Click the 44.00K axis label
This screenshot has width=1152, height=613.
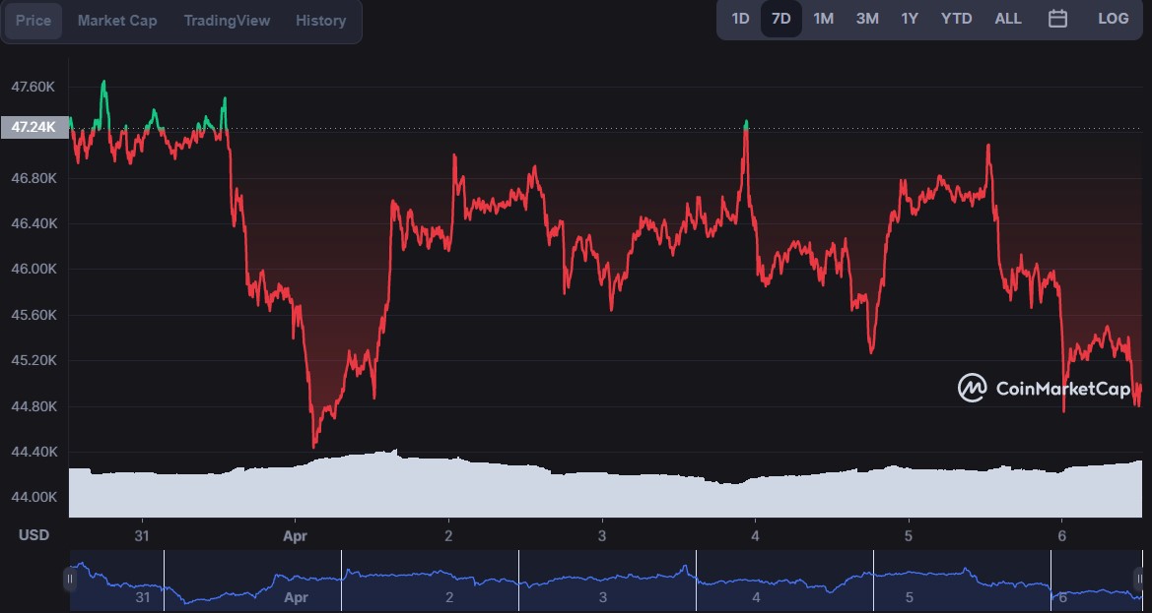coord(34,497)
